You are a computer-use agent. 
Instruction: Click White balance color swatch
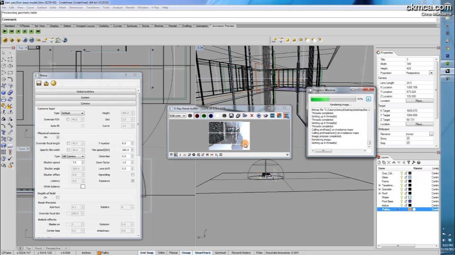click(83, 187)
